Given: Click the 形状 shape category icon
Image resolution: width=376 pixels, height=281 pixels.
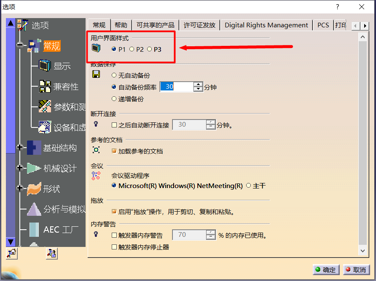Looking at the screenshot, I should 34,189.
